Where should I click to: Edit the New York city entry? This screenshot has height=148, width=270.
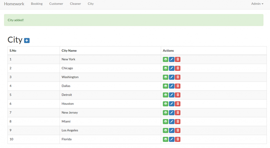click(x=172, y=59)
